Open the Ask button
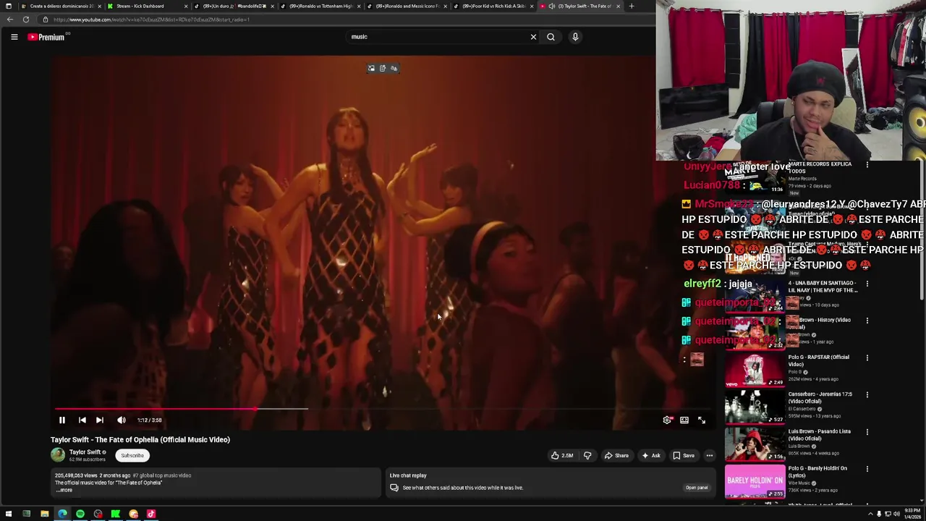The width and height of the screenshot is (926, 521). (x=651, y=455)
